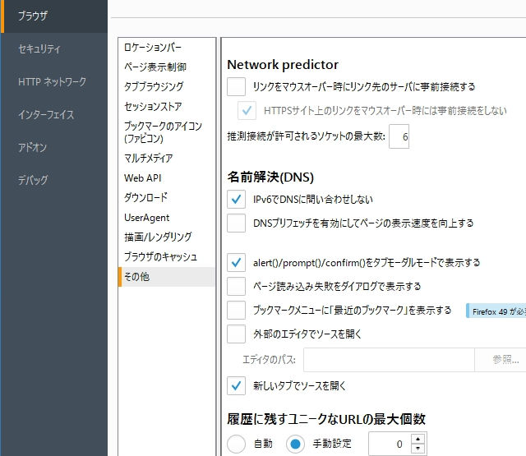Select その他 sub-item

pyautogui.click(x=167, y=277)
